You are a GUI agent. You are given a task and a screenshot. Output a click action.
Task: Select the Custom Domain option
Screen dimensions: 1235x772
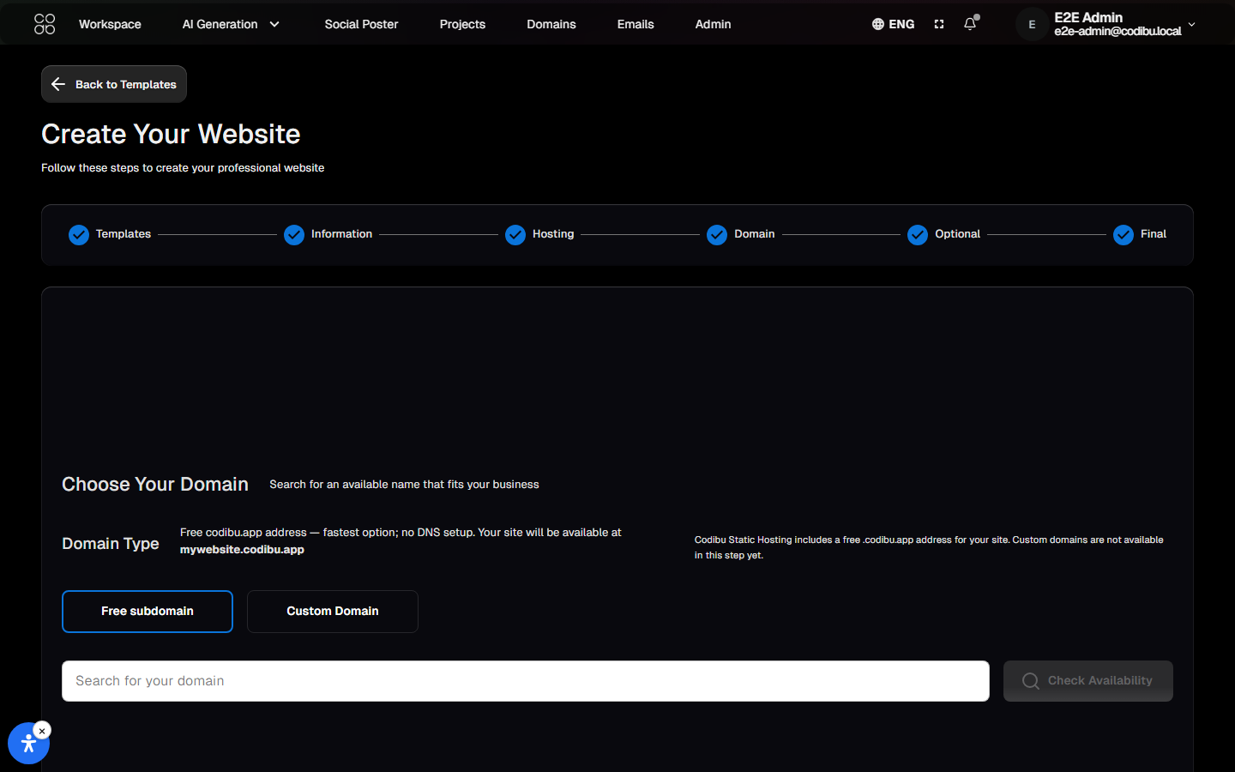click(x=333, y=612)
